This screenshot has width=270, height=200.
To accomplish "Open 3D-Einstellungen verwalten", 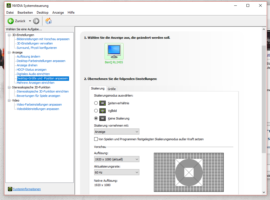I will point(35,43).
